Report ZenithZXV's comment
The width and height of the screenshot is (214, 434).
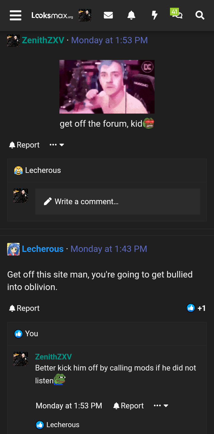[x=128, y=406]
